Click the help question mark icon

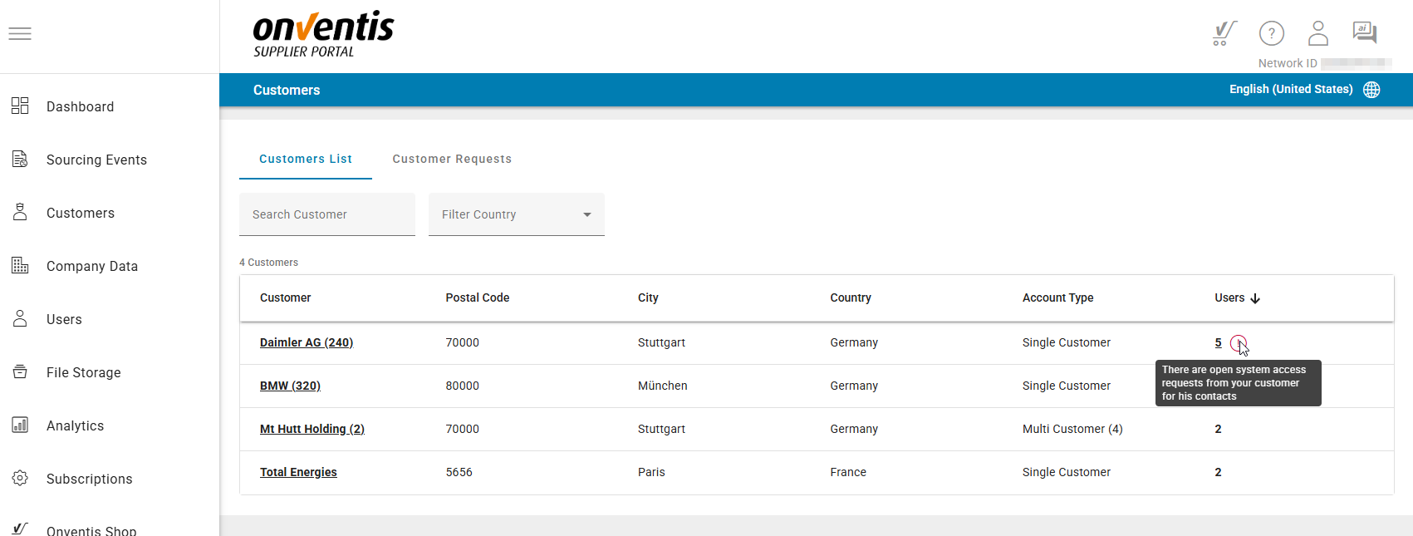[x=1271, y=33]
